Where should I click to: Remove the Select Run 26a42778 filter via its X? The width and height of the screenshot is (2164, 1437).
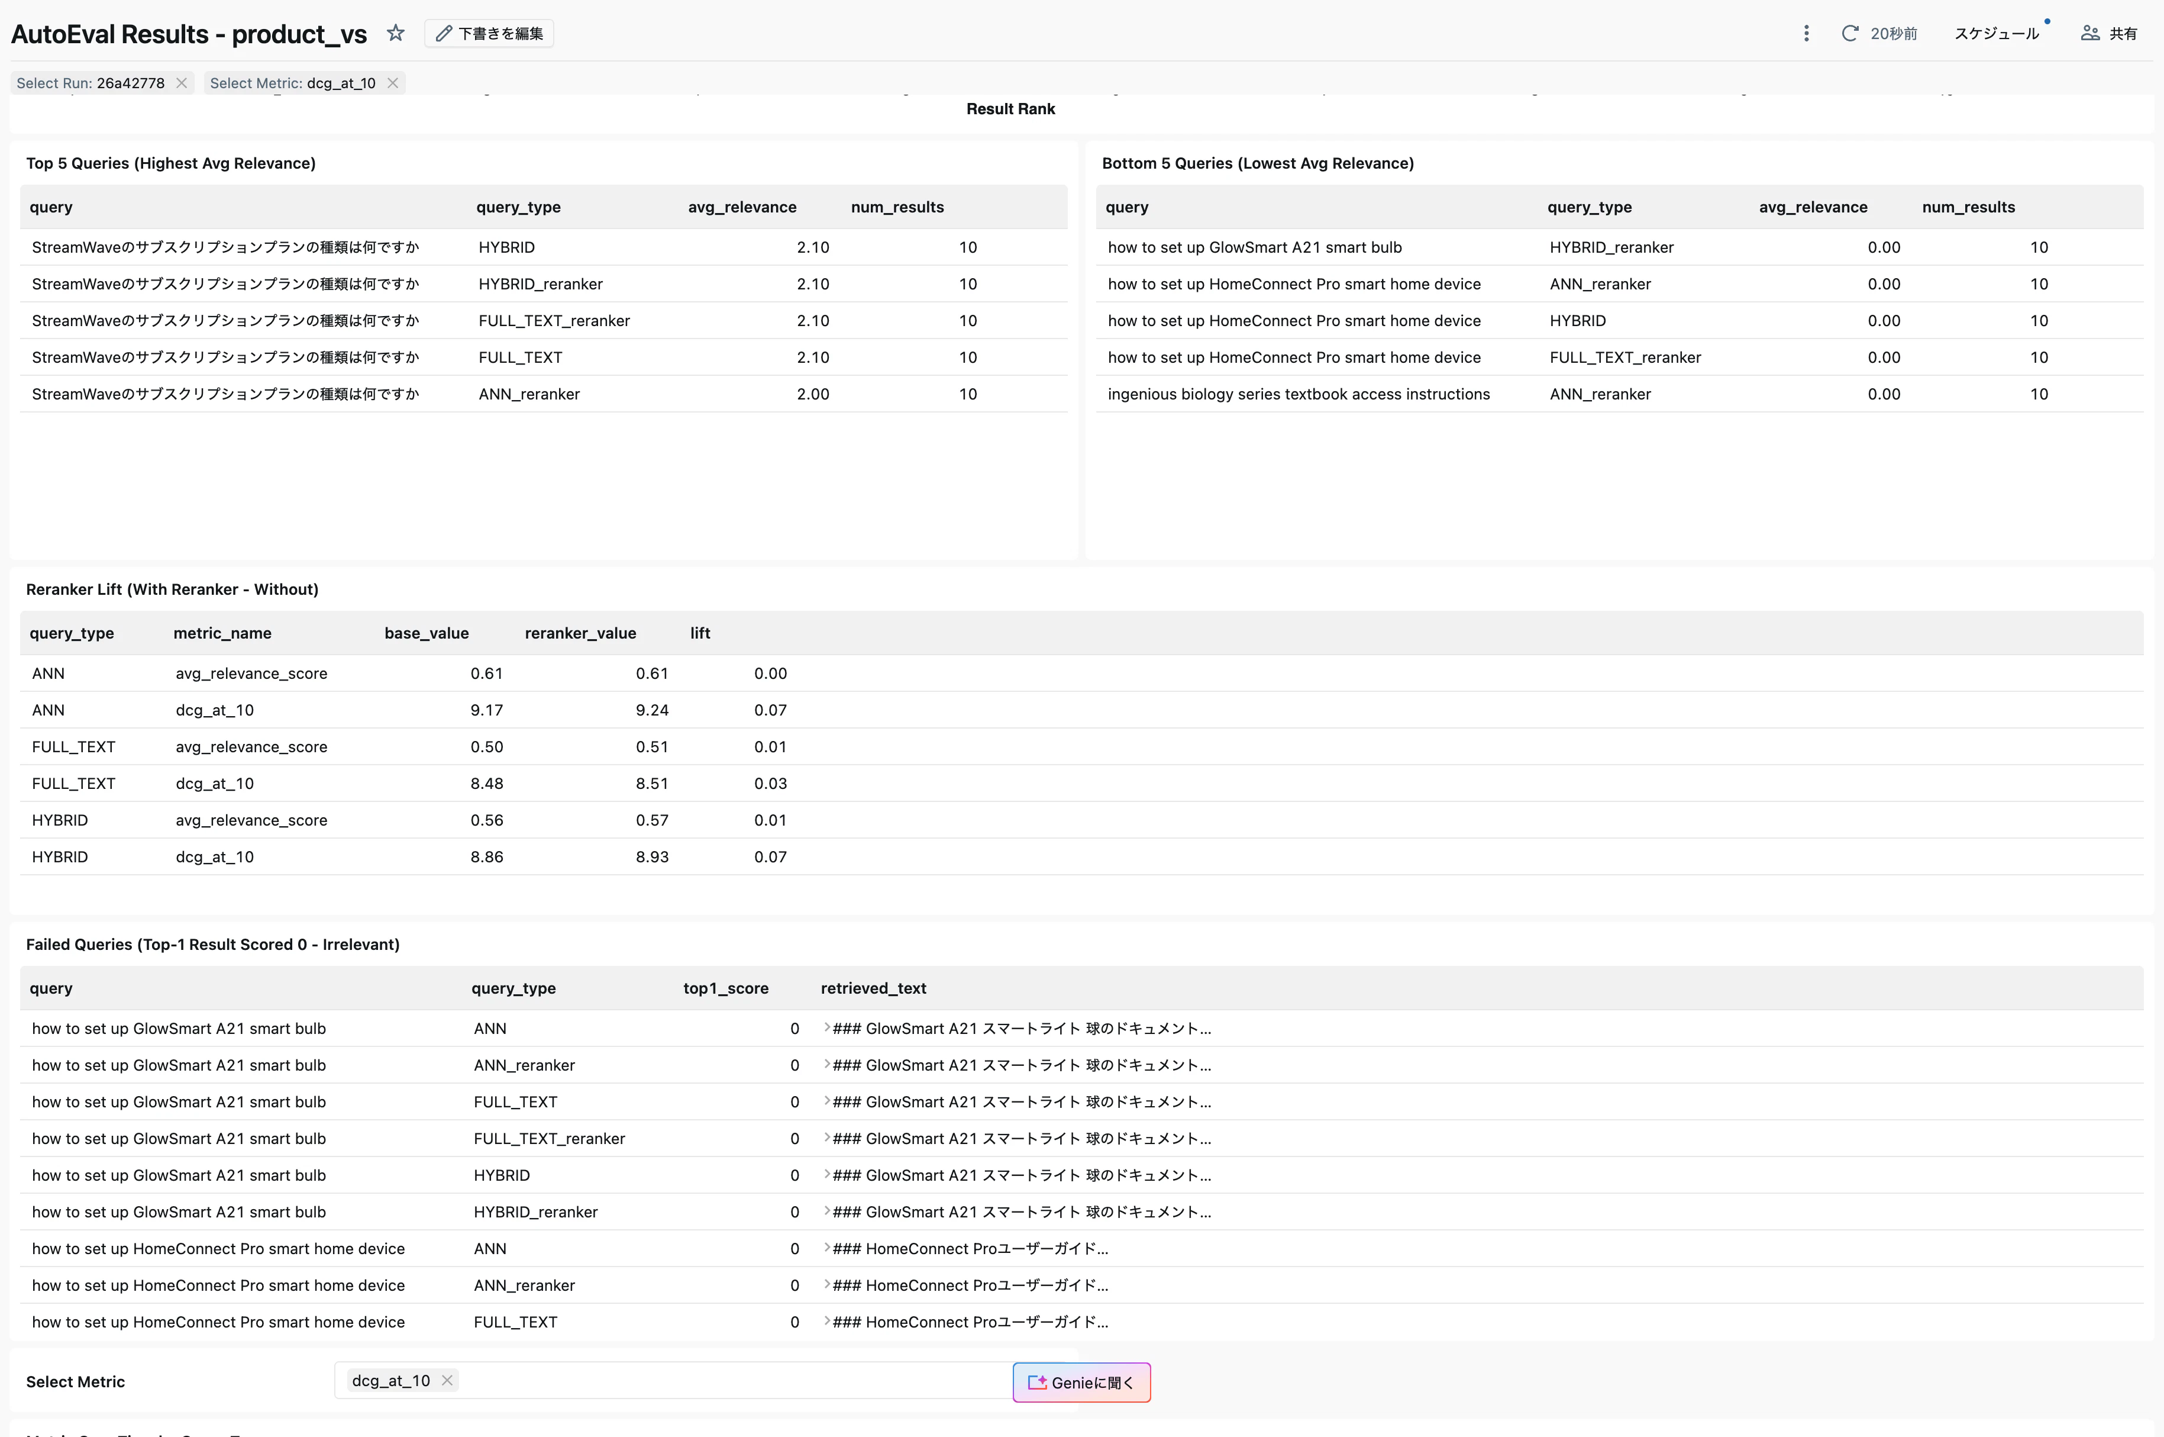tap(182, 82)
